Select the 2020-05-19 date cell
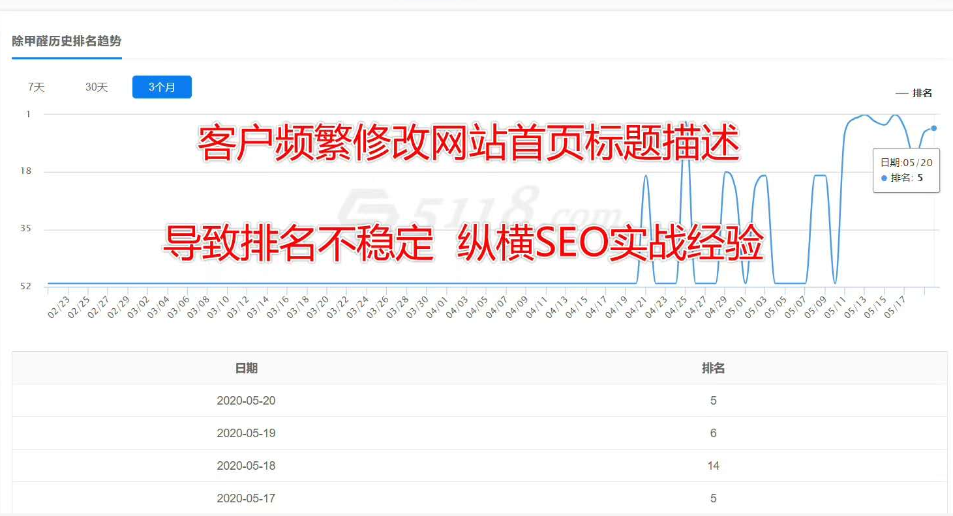Screen dimensions: 953x516 [x=246, y=433]
